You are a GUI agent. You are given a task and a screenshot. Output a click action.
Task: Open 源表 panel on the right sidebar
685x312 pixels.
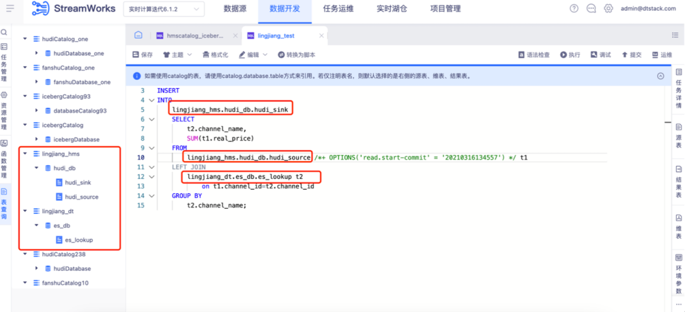[679, 136]
